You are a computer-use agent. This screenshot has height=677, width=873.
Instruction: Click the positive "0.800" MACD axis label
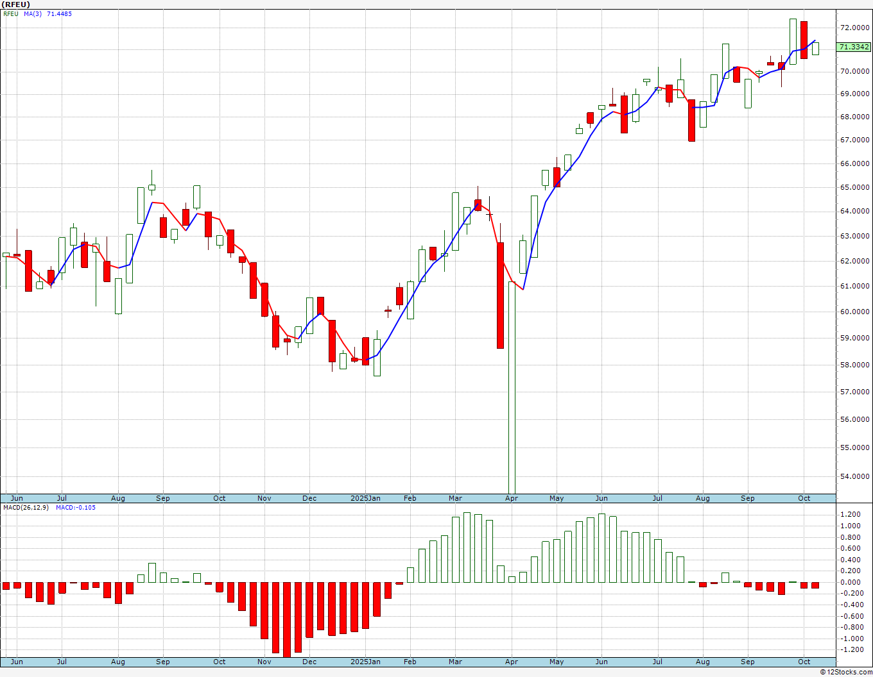click(x=851, y=537)
